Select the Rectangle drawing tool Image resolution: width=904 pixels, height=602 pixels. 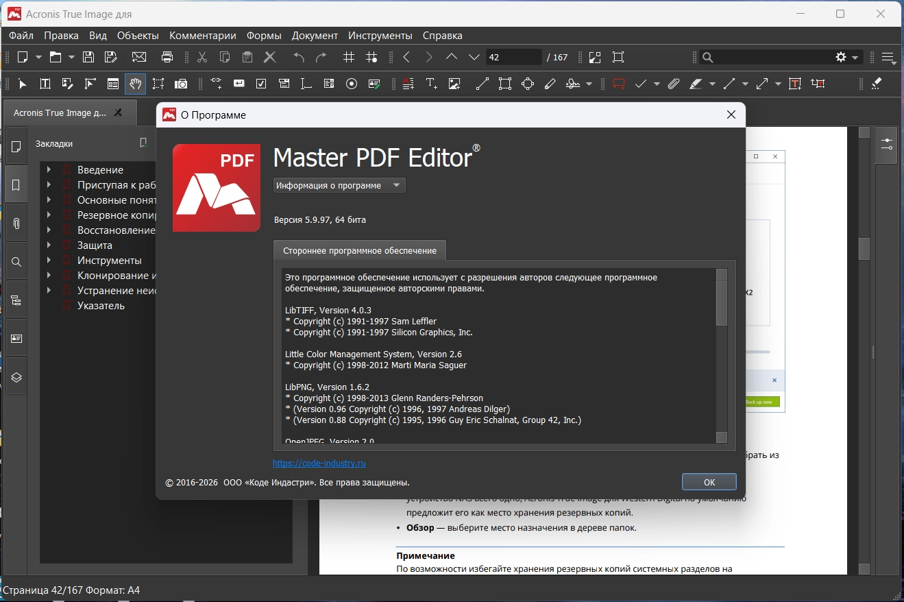pyautogui.click(x=505, y=84)
